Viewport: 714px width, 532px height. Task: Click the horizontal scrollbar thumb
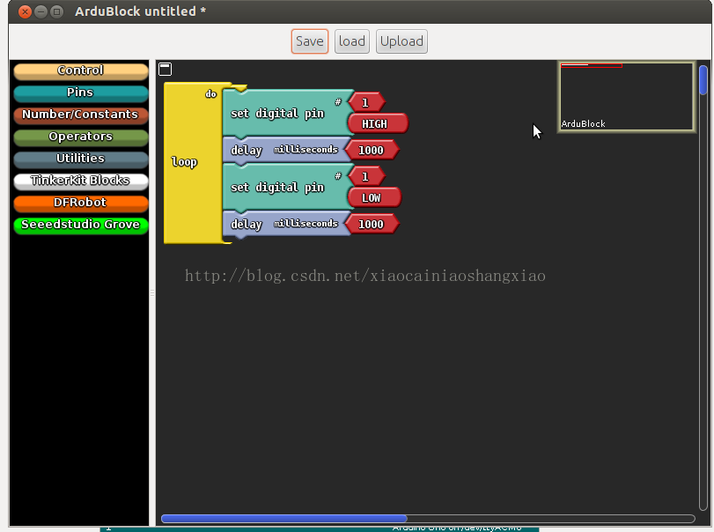[284, 518]
